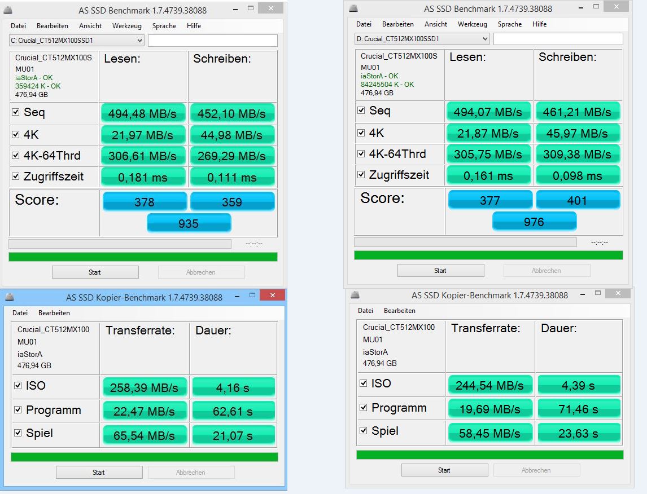
Task: Toggle Spiel checkbox in left Kopier-Benchmark
Action: tap(18, 433)
